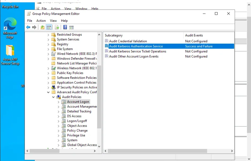
Task: Select Audit Other Account Logon Events
Action: [134, 57]
